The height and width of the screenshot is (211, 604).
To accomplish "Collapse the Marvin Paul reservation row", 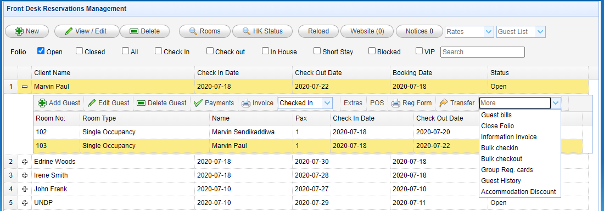I will pyautogui.click(x=25, y=87).
